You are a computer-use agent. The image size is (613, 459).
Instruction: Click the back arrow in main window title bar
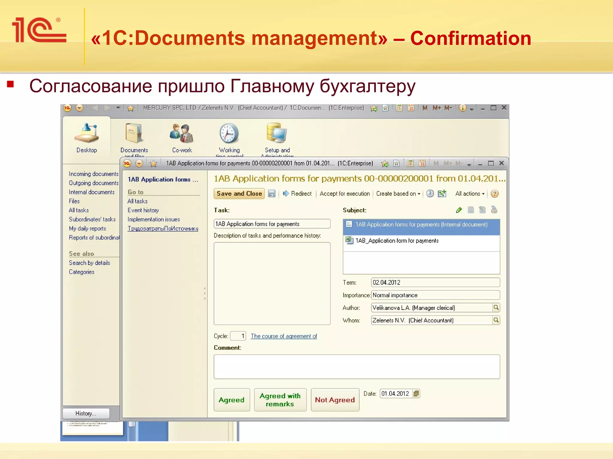[x=95, y=108]
